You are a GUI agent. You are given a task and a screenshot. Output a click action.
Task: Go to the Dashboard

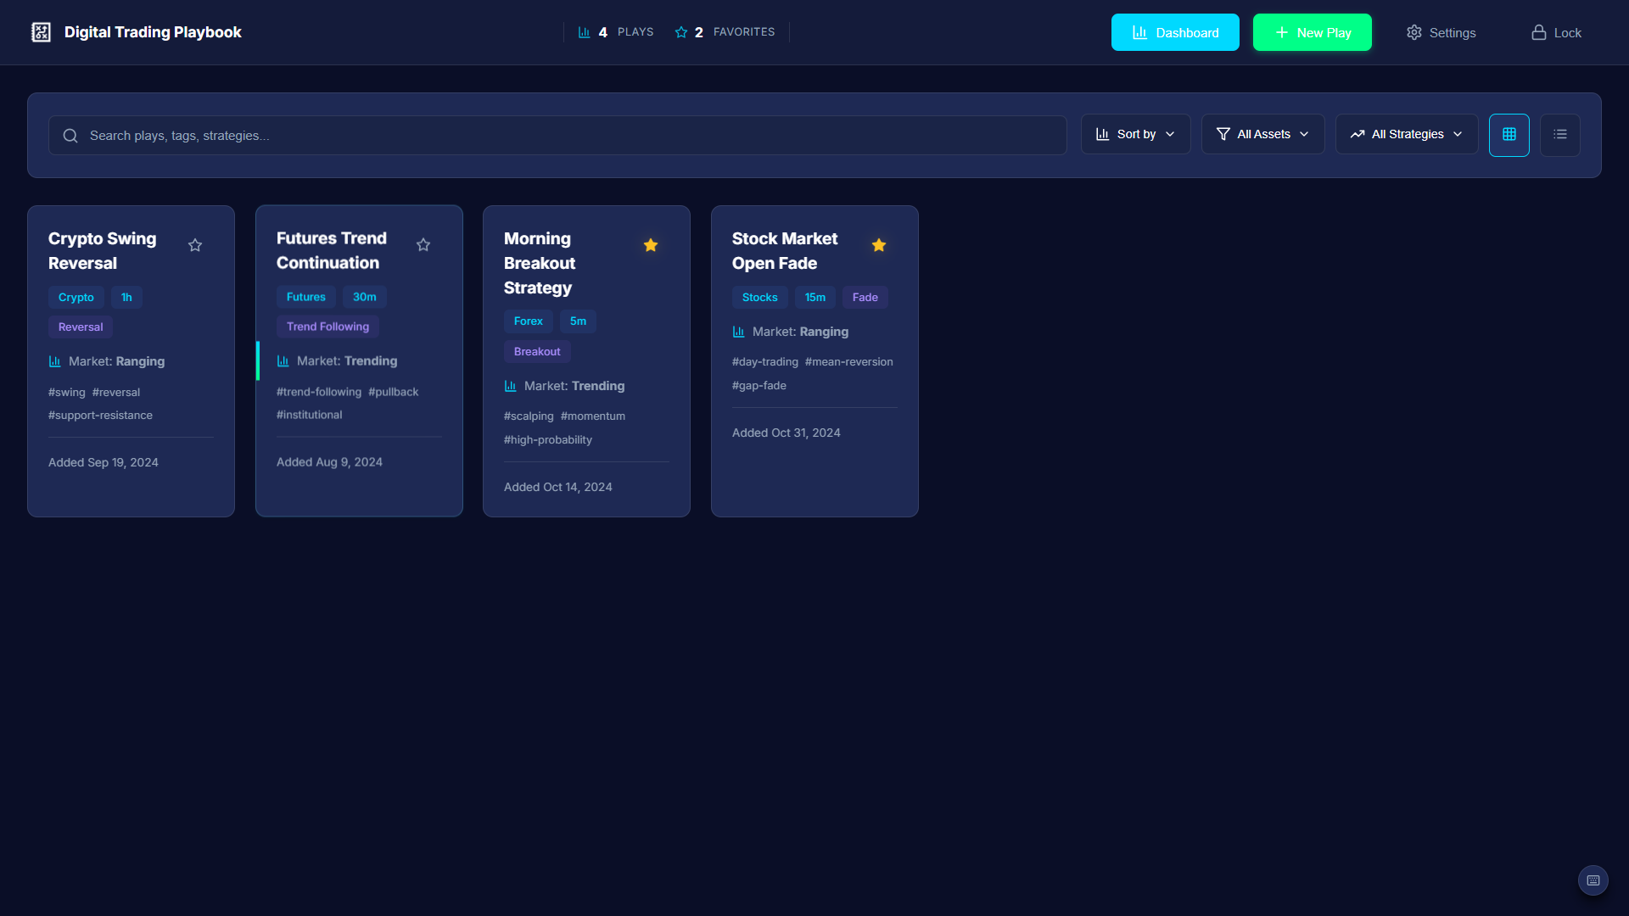pyautogui.click(x=1175, y=32)
